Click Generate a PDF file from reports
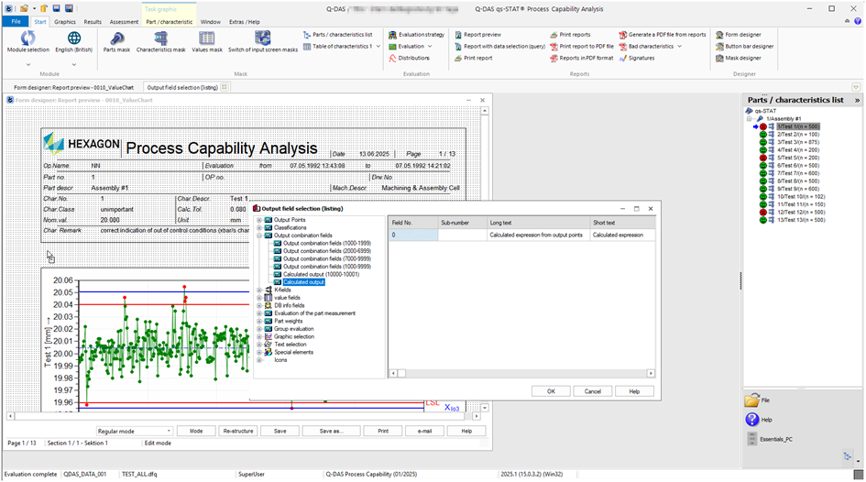This screenshot has width=866, height=482. (663, 34)
